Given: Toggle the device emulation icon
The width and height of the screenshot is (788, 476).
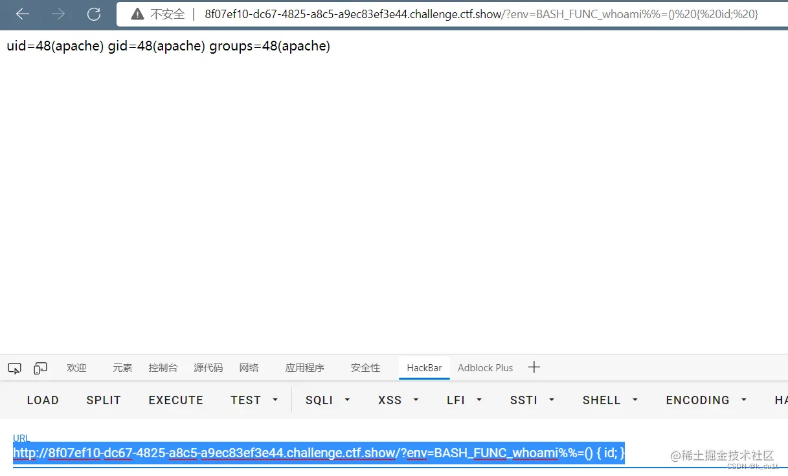Looking at the screenshot, I should pyautogui.click(x=41, y=368).
